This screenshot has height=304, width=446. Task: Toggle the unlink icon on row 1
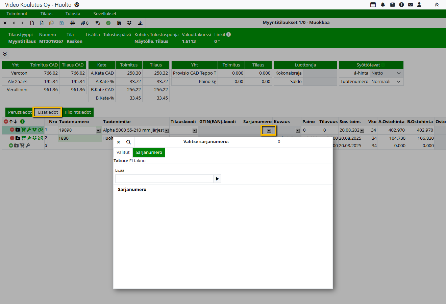click(x=41, y=130)
